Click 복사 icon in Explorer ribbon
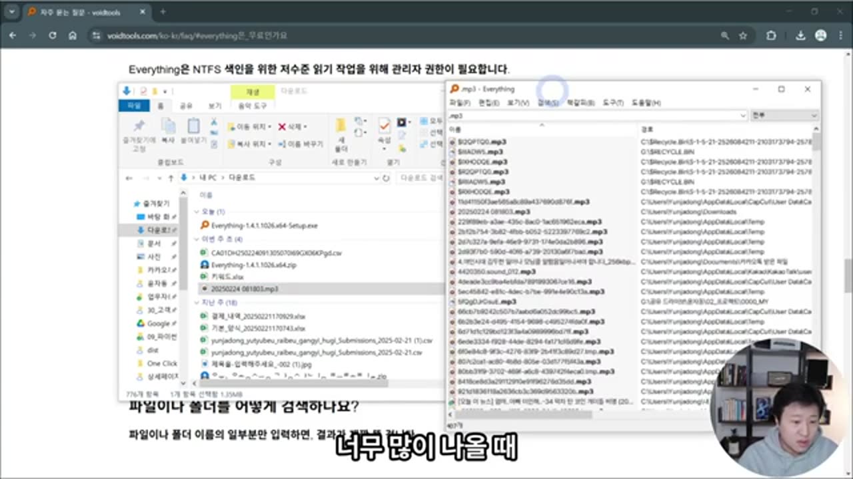Image resolution: width=853 pixels, height=479 pixels. [x=168, y=131]
